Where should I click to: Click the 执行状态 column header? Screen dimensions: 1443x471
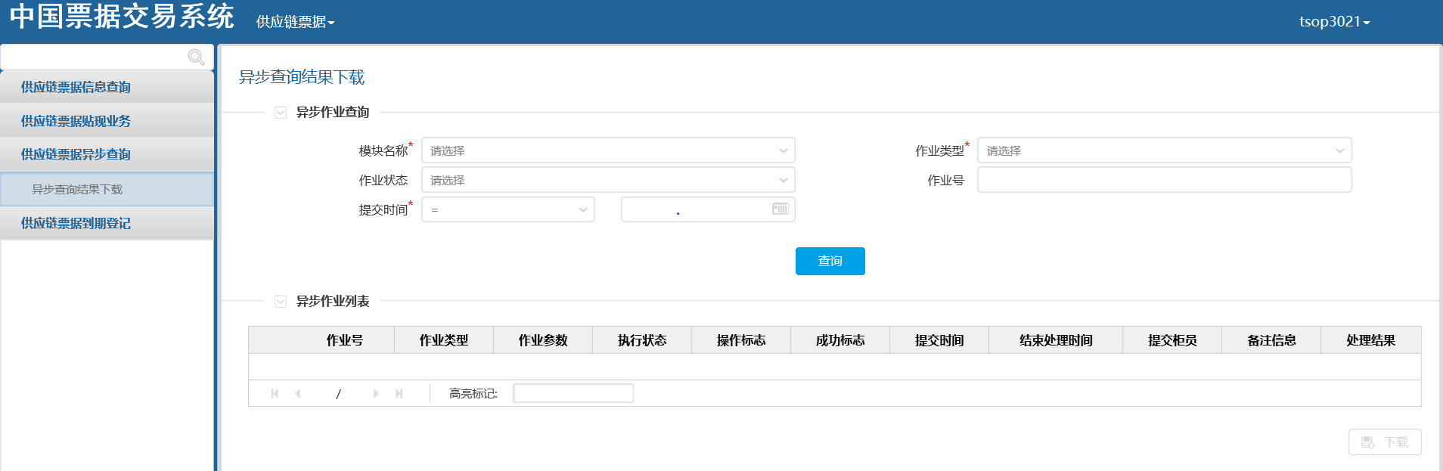(642, 340)
